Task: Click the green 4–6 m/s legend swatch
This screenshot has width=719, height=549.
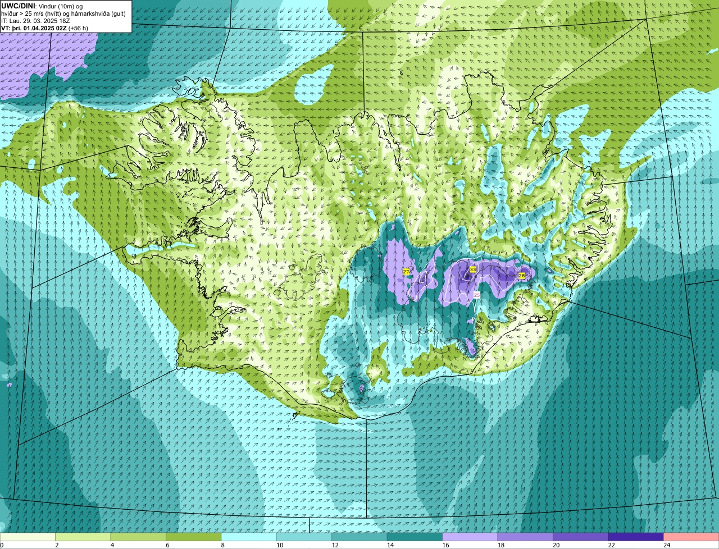Action: [139, 537]
